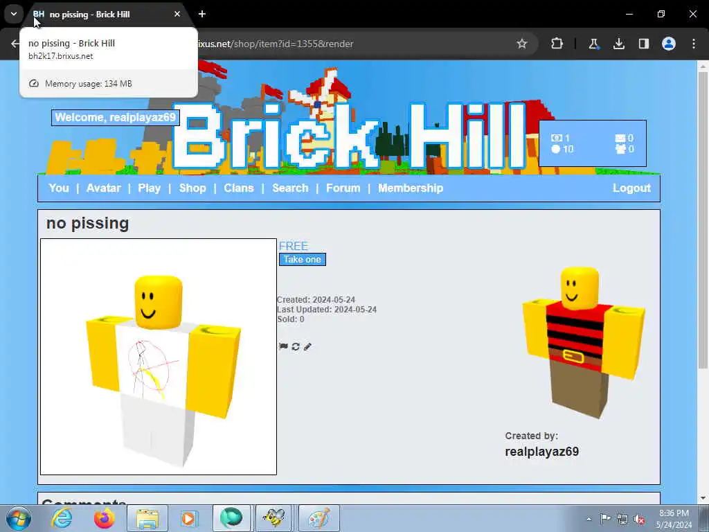Screen dimensions: 709x532
Task: Open the browser Extensions puzzle icon
Action: click(x=557, y=44)
